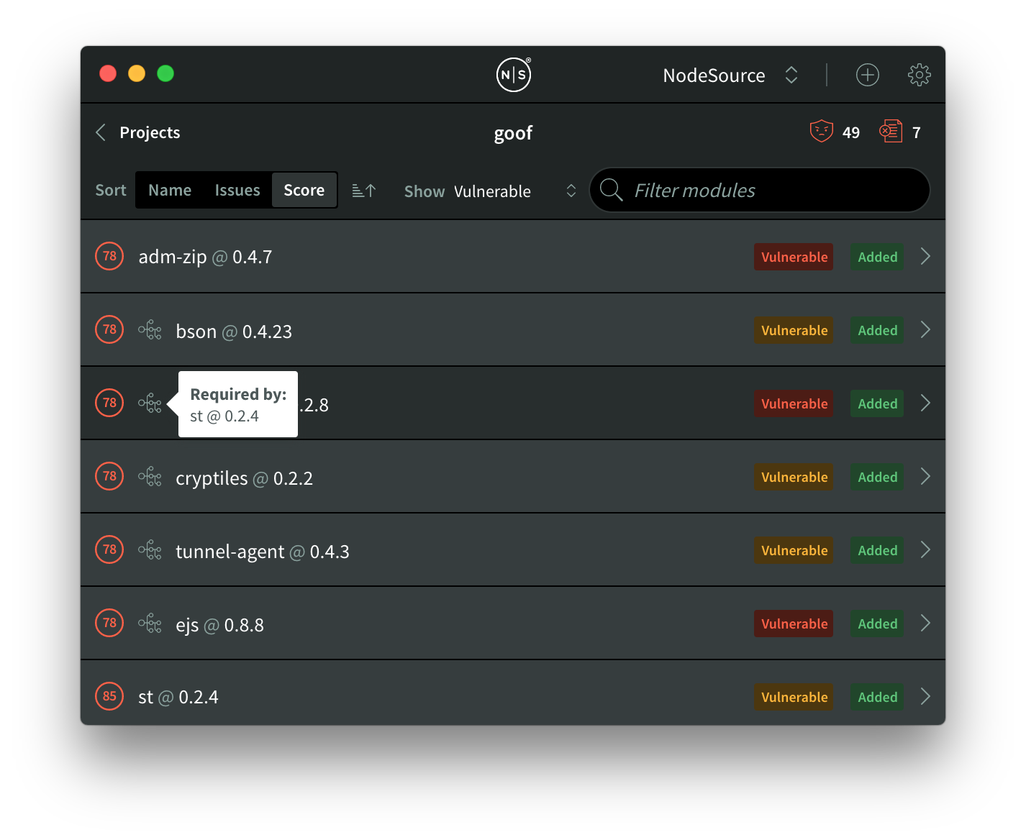Screen dimensions: 1026x840
Task: Click the 7 license issues count
Action: pyautogui.click(x=916, y=132)
